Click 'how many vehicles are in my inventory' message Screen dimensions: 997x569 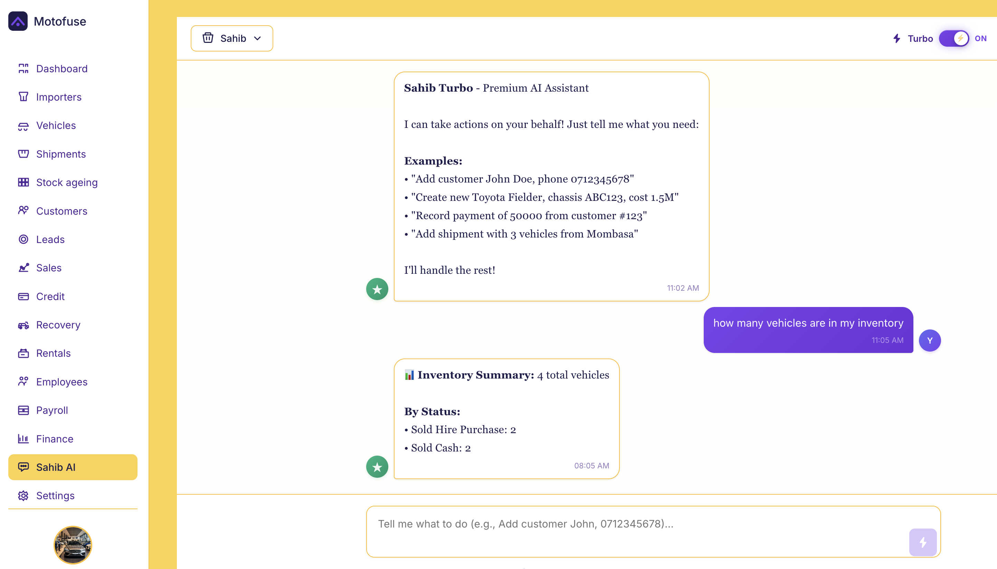coord(808,329)
